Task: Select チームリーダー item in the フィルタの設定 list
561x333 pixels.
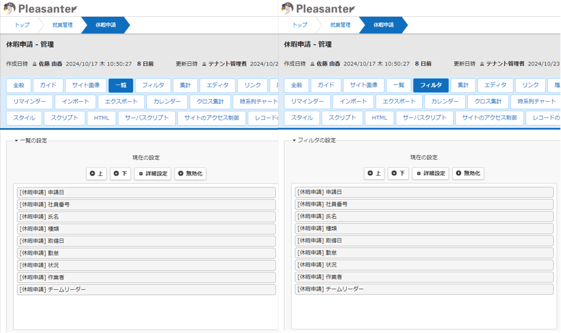Action: 424,289
